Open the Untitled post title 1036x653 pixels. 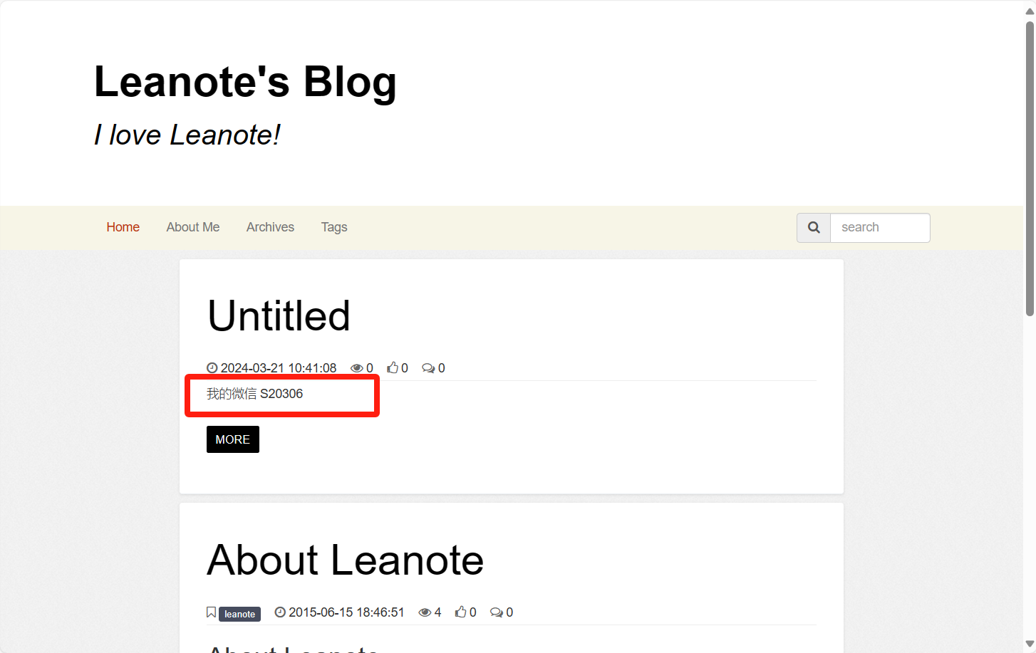tap(279, 316)
